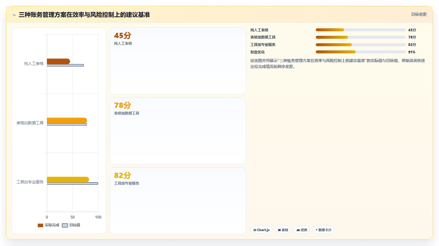Click the 纯人工表格 progress bar
439x246 pixels.
(x=361, y=30)
